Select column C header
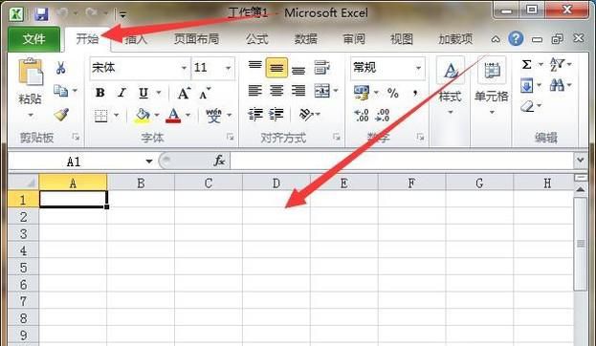The width and height of the screenshot is (596, 346). [209, 184]
